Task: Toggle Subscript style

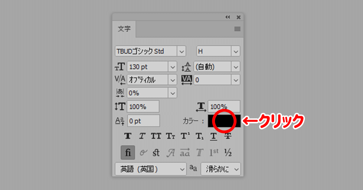Action: 200,136
